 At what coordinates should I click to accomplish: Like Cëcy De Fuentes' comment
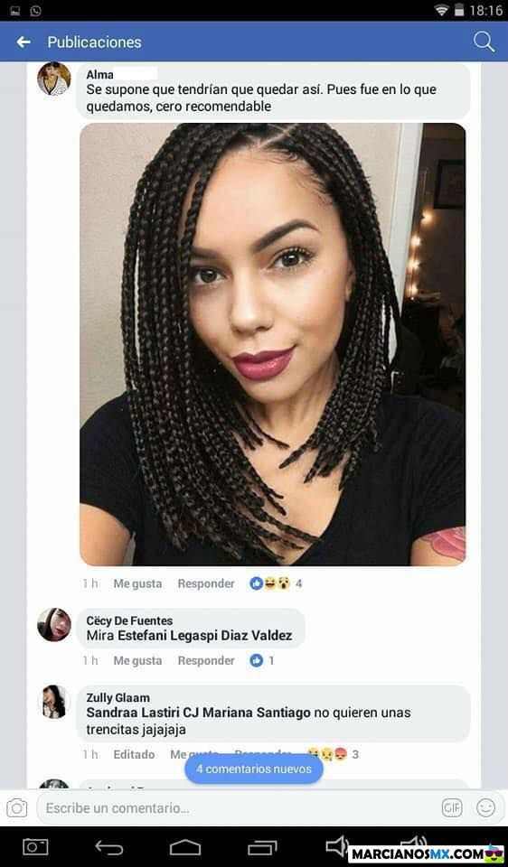point(137,660)
